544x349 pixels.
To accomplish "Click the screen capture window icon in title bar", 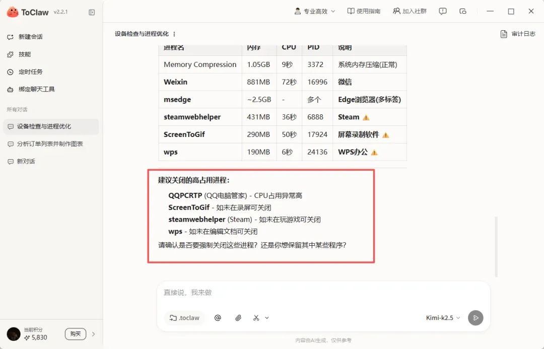I will [463, 12].
